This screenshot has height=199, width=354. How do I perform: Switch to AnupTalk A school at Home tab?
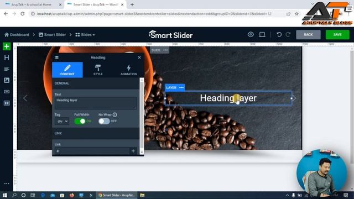point(31,4)
